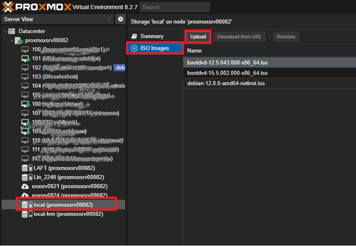Click the Datacenter server icon
This screenshot has height=246, width=356.
point(13,31)
